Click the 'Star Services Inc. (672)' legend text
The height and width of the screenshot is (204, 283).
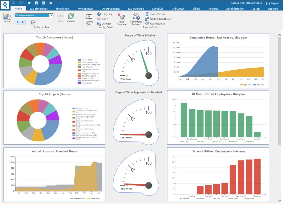pyautogui.click(x=90, y=62)
